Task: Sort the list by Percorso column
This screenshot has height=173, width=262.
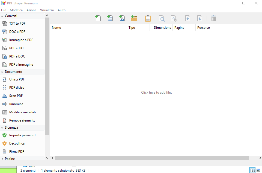Action: (x=229, y=28)
